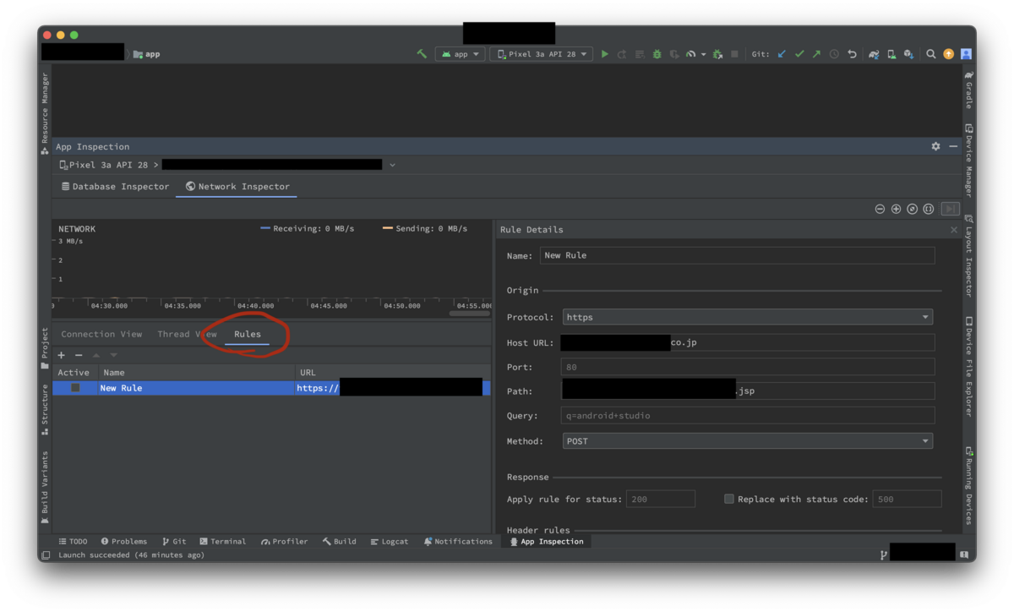
Task: Click the Git Commit green checkmark
Action: pyautogui.click(x=799, y=54)
